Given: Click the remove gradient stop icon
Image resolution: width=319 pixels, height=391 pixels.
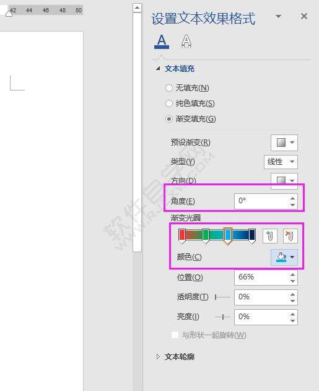Looking at the screenshot, I should 290,235.
